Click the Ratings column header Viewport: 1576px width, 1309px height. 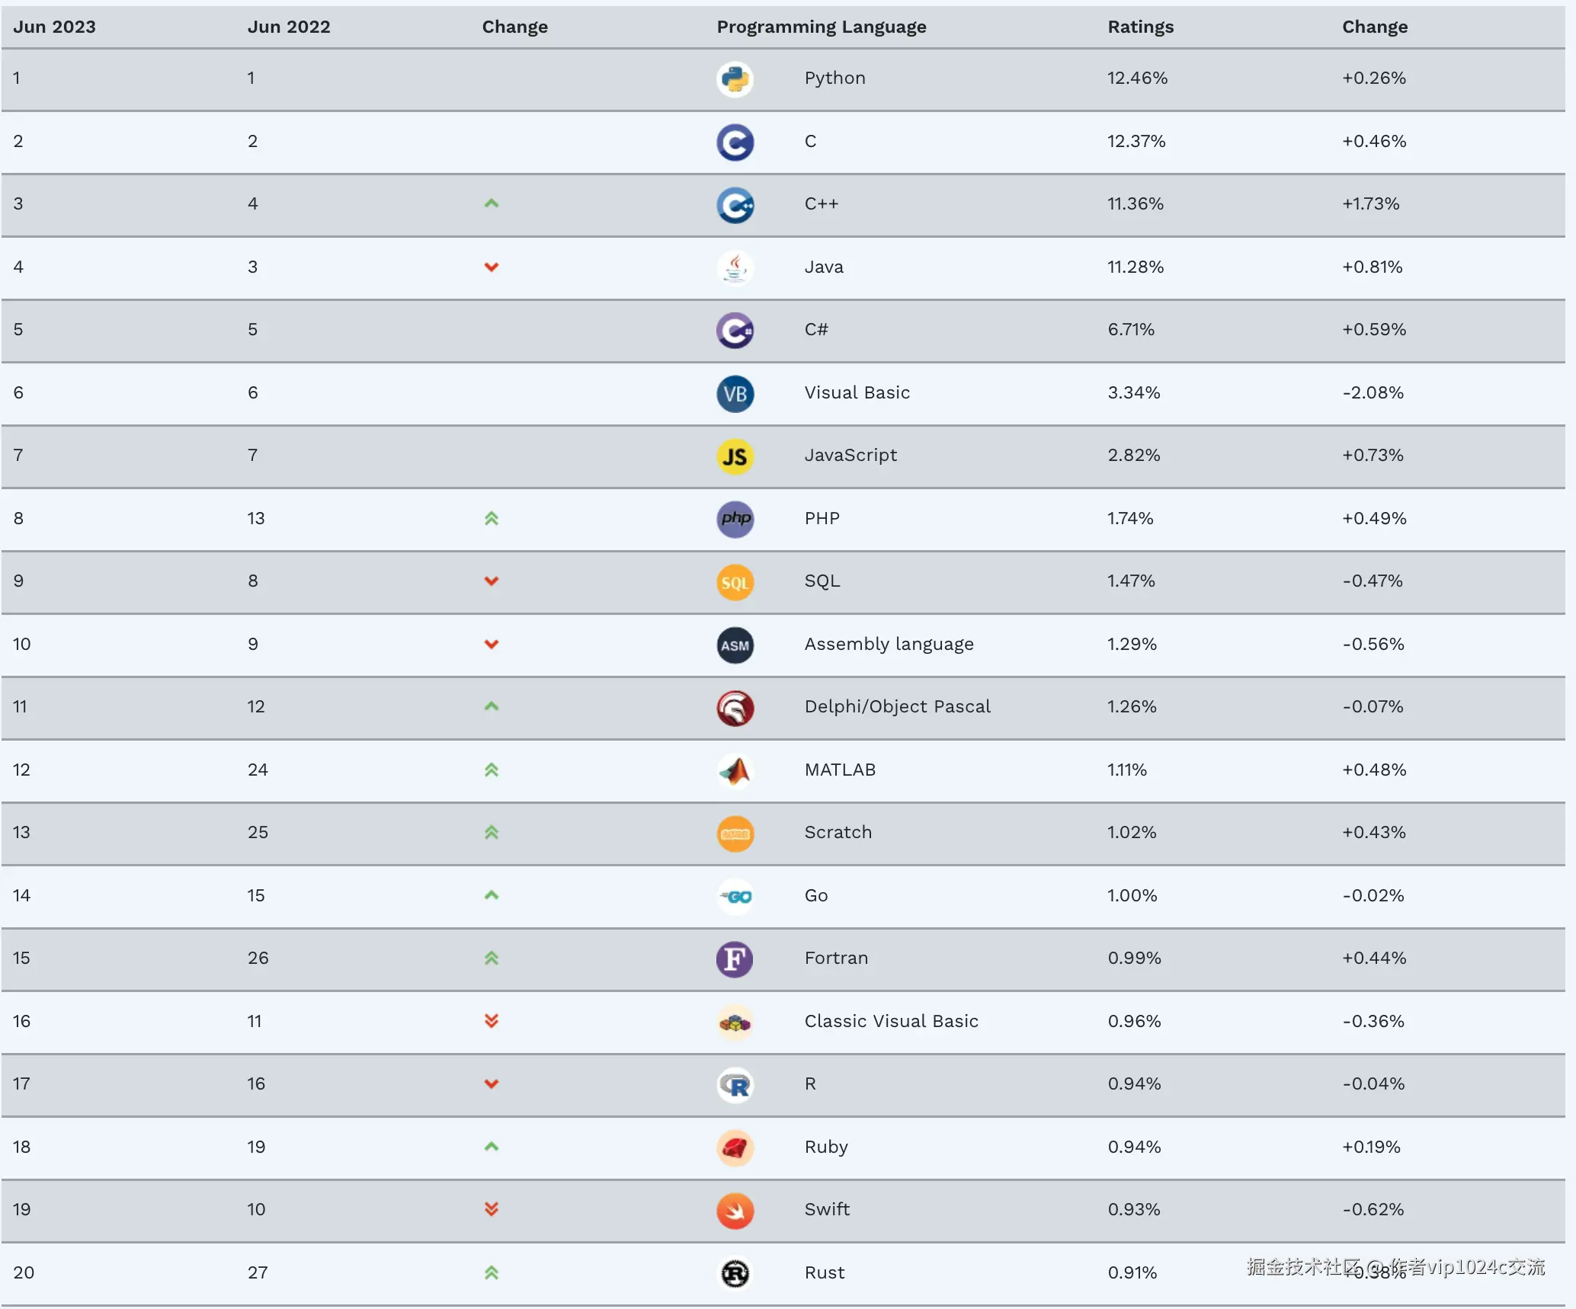pyautogui.click(x=1140, y=27)
